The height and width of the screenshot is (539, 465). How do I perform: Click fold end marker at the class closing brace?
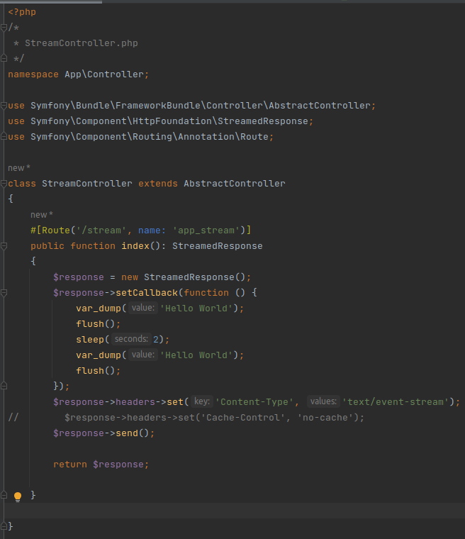[4, 526]
